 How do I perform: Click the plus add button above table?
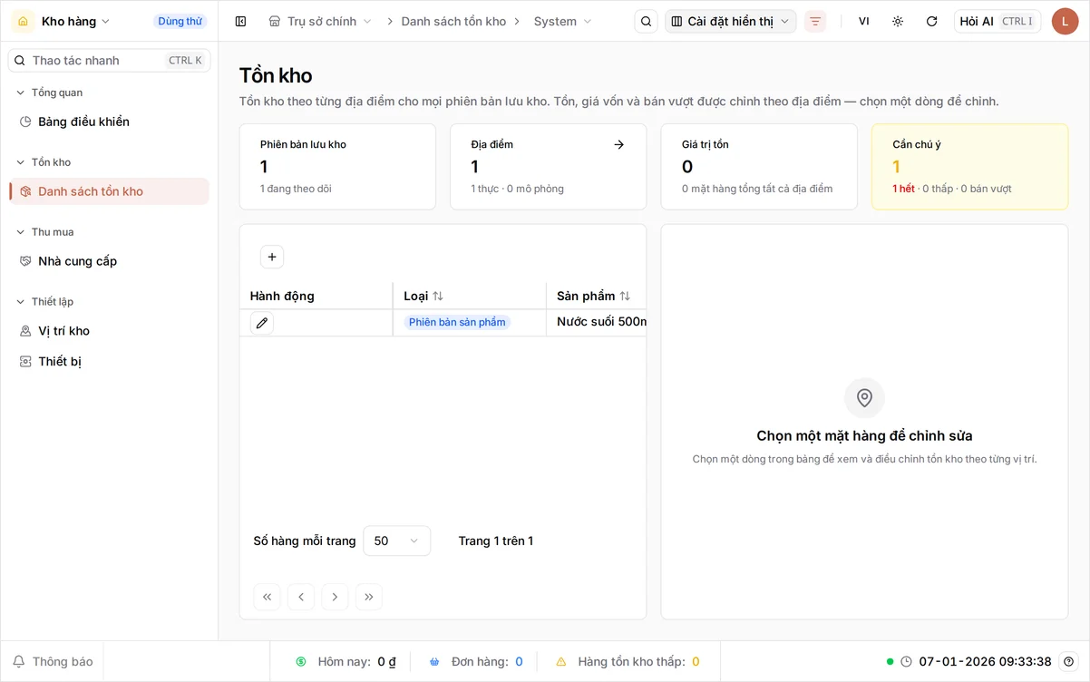(x=272, y=257)
